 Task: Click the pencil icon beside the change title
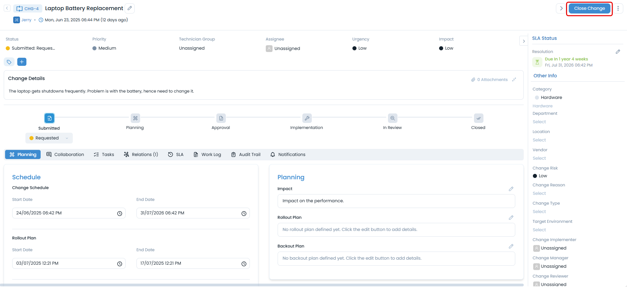130,8
